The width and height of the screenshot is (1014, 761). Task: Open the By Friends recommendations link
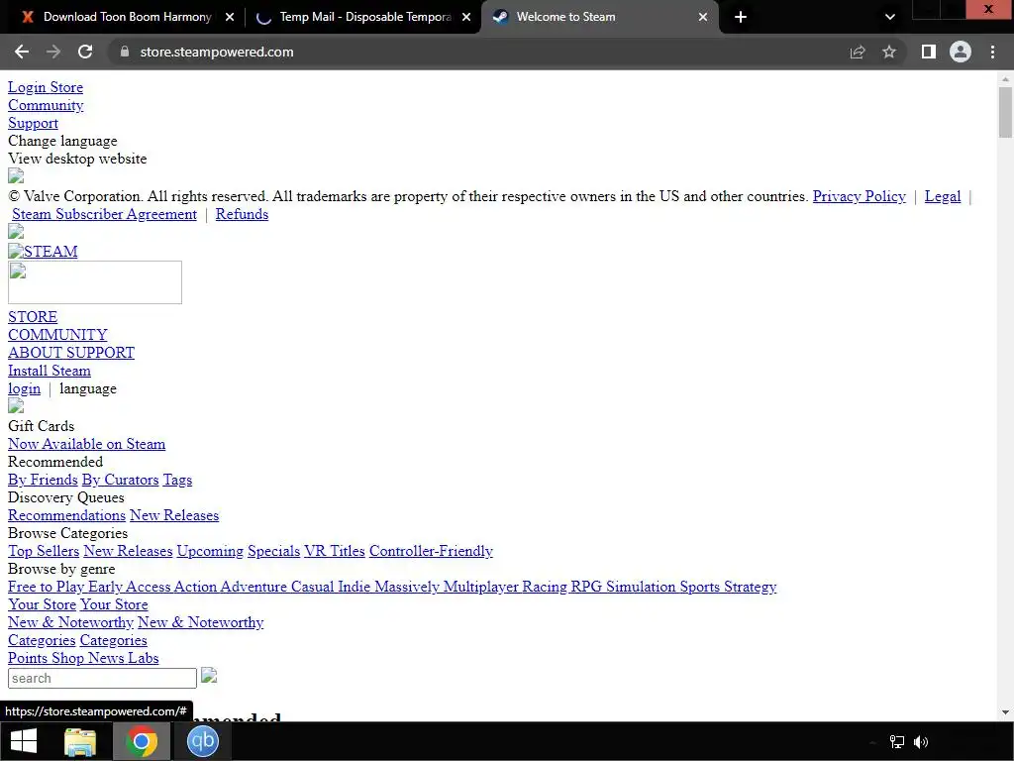tap(43, 480)
